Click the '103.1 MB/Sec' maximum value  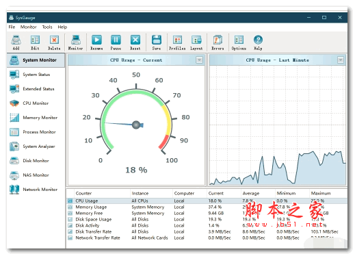[x=324, y=231]
